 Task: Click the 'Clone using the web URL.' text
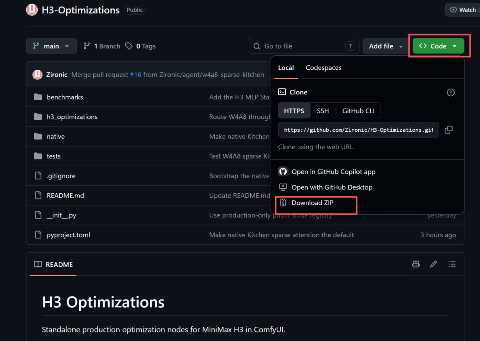pyautogui.click(x=316, y=147)
